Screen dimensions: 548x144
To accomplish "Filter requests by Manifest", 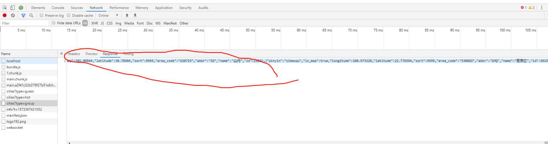I will click(170, 23).
